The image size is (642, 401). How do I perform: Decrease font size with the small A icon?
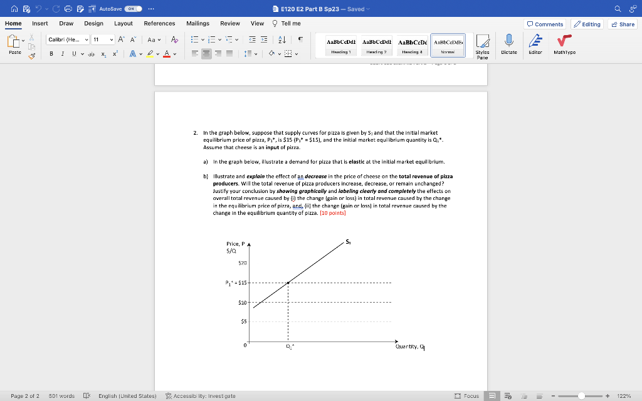[133, 39]
